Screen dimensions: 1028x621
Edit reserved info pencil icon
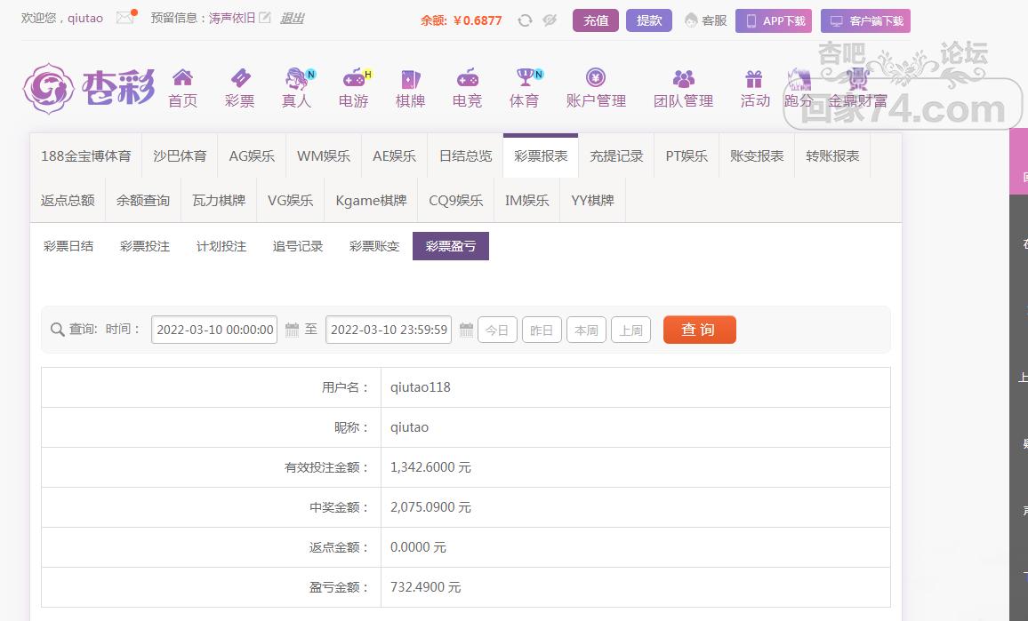(264, 18)
